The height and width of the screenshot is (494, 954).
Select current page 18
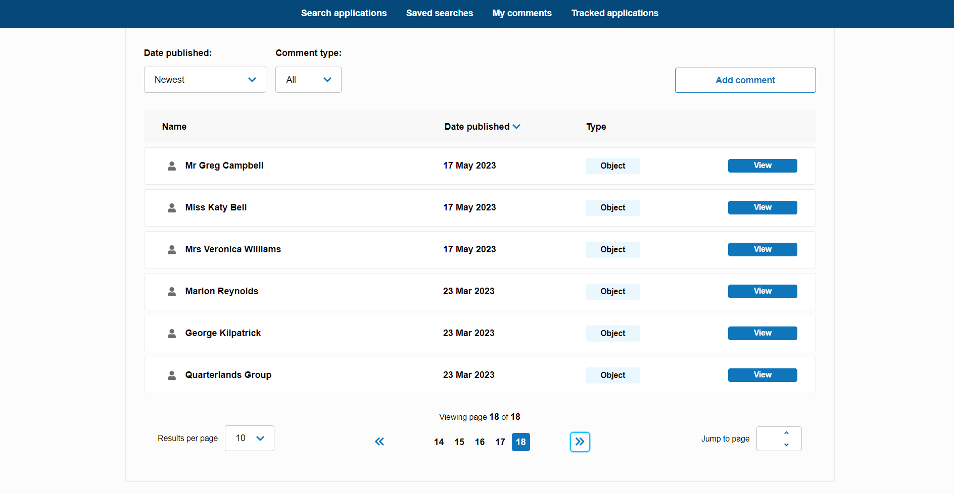click(521, 442)
